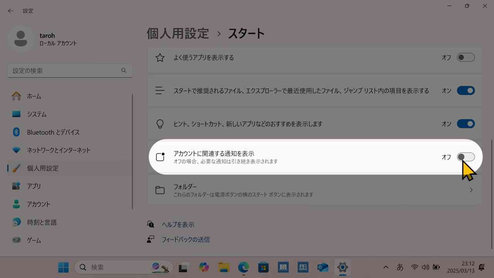Turn off the スタートで推奨されるファイル toggle
The width and height of the screenshot is (494, 278).
465,90
